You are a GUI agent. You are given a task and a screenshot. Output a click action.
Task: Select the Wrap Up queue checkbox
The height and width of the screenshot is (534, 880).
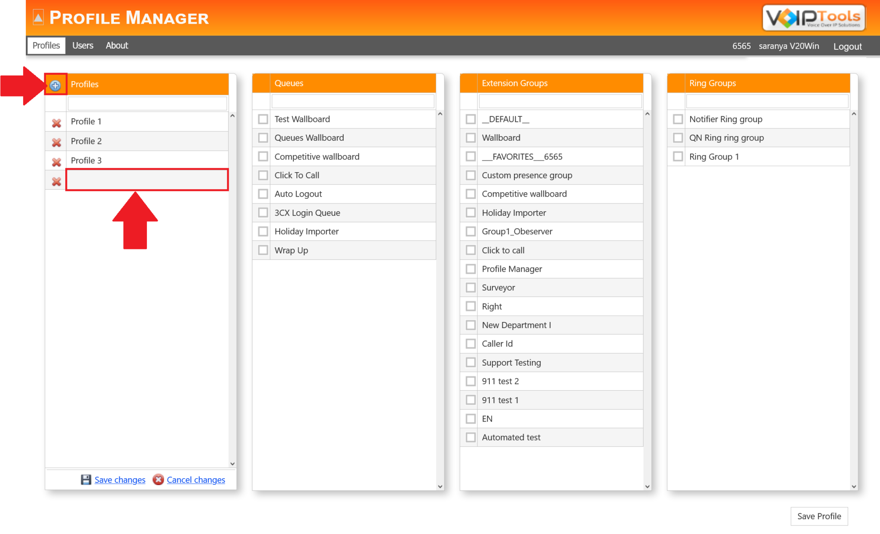[262, 250]
